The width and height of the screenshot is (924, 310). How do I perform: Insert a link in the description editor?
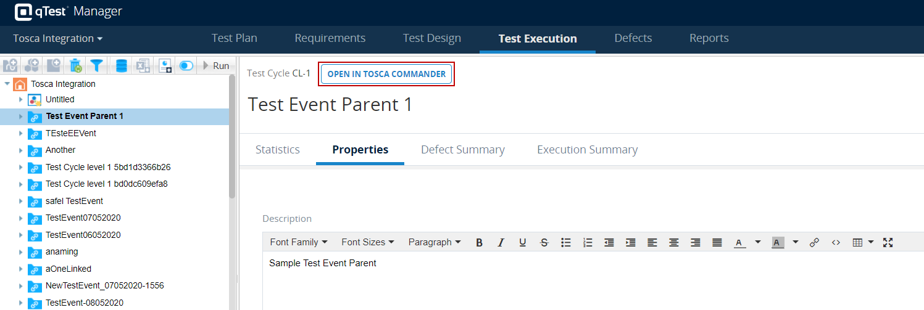(x=814, y=242)
